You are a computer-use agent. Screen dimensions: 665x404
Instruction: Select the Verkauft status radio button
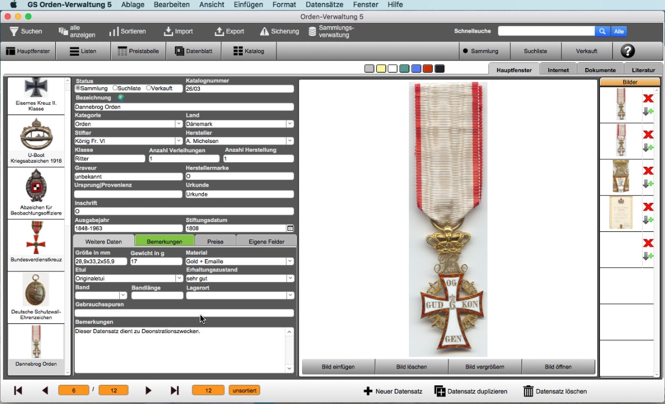149,88
